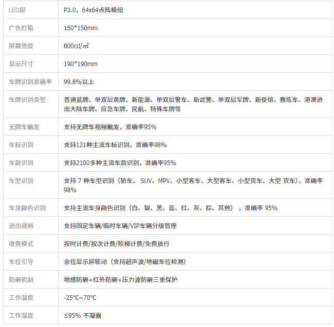
Task: Click the '广告灯箱' row label
Action: pyautogui.click(x=21, y=28)
